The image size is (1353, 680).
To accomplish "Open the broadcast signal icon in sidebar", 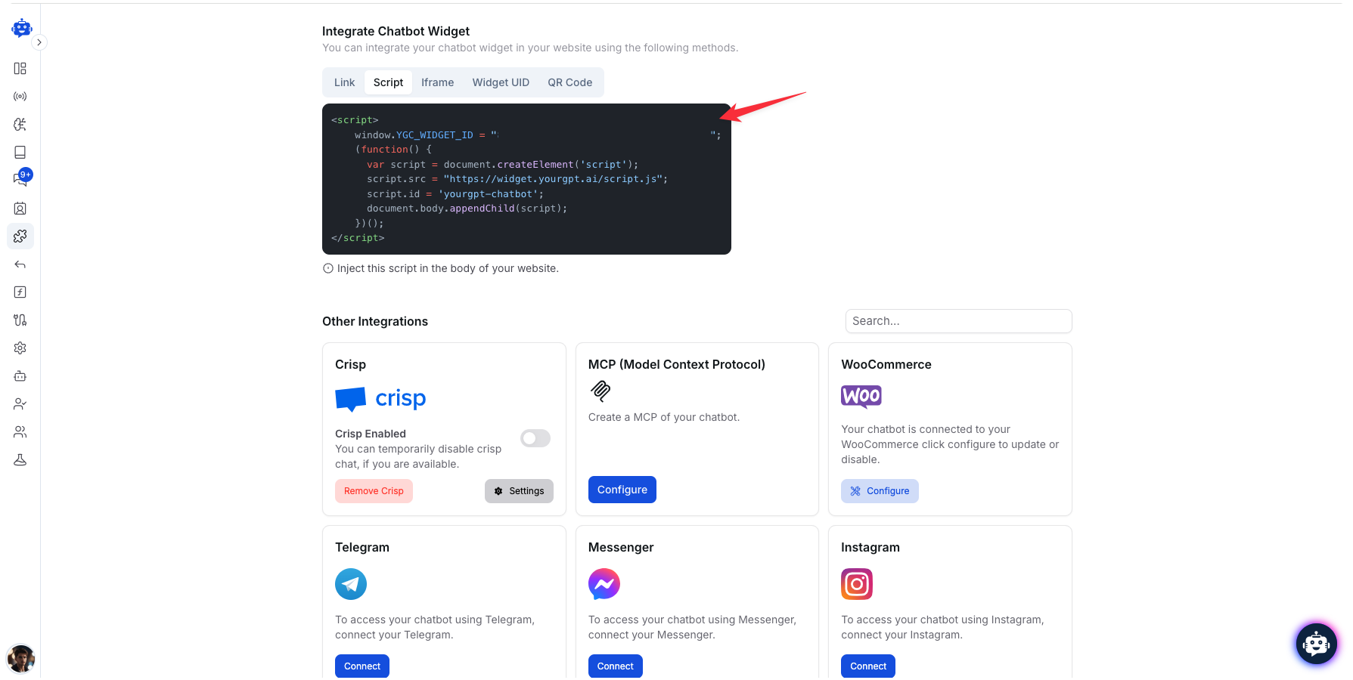I will 20,97.
